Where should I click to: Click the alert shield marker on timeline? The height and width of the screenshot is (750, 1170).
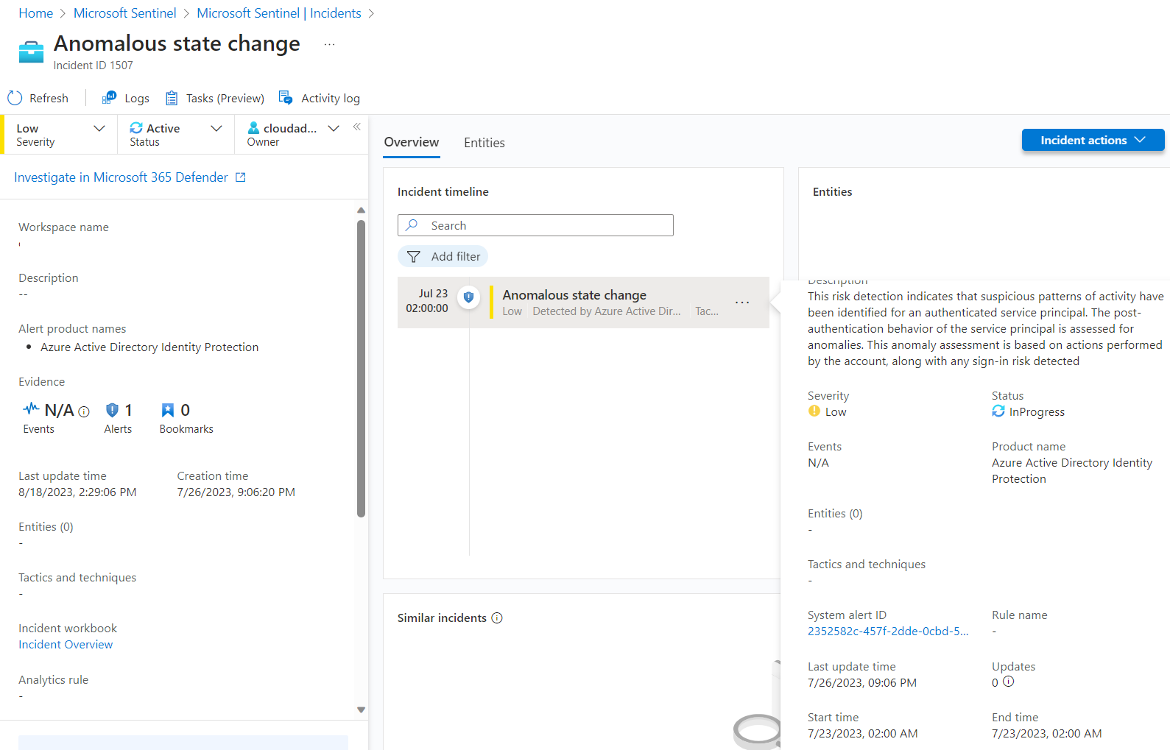pos(468,297)
